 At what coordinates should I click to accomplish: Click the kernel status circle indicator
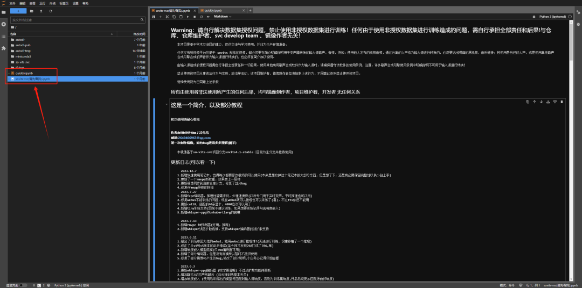[x=570, y=17]
